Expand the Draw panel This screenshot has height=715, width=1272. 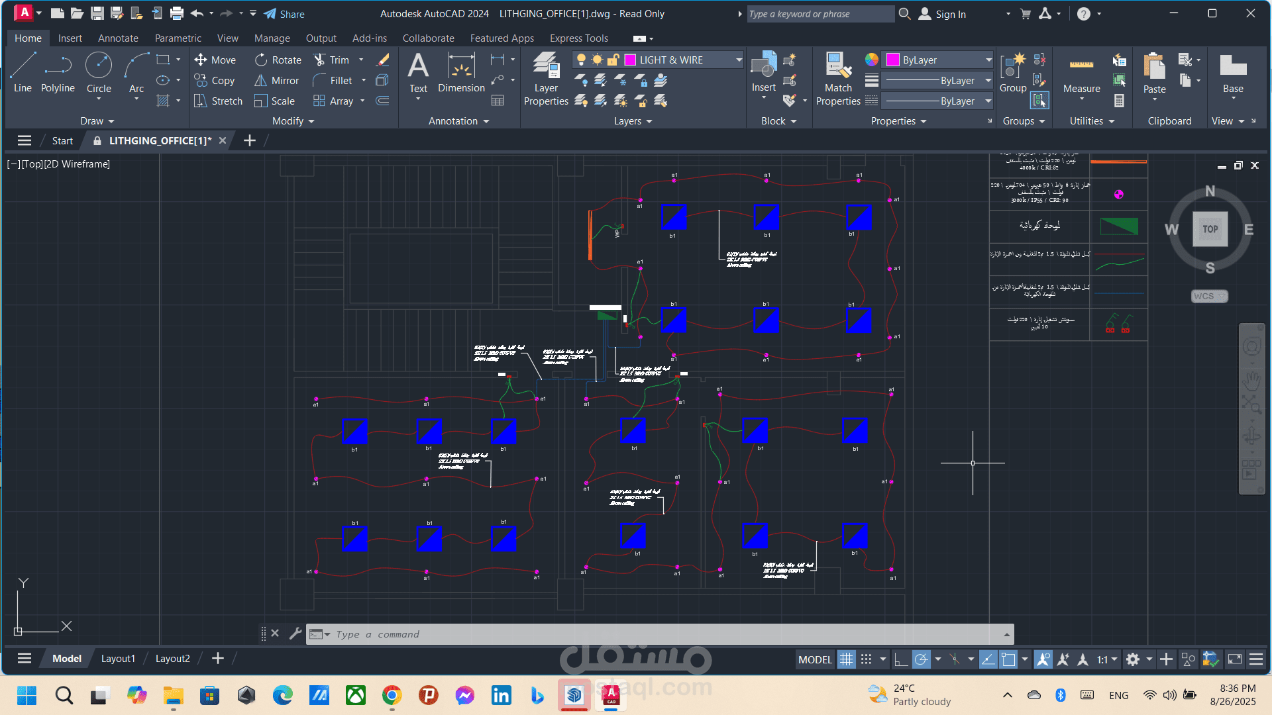[97, 121]
